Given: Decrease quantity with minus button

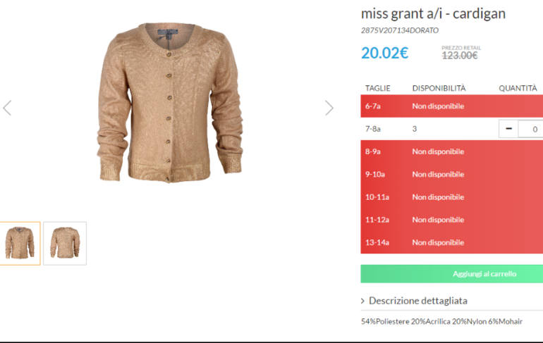Looking at the screenshot, I should pos(508,129).
